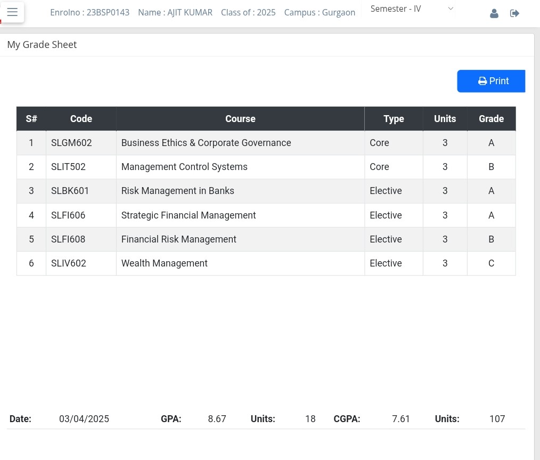Viewport: 540px width, 460px height.
Task: Click the Course column header
Action: pyautogui.click(x=240, y=119)
